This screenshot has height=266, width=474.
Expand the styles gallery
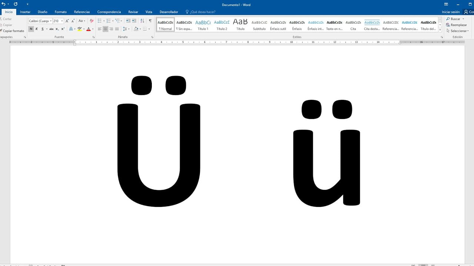point(440,30)
